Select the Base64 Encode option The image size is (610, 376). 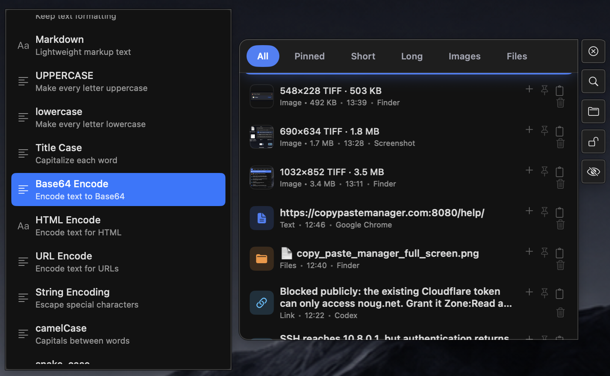118,190
